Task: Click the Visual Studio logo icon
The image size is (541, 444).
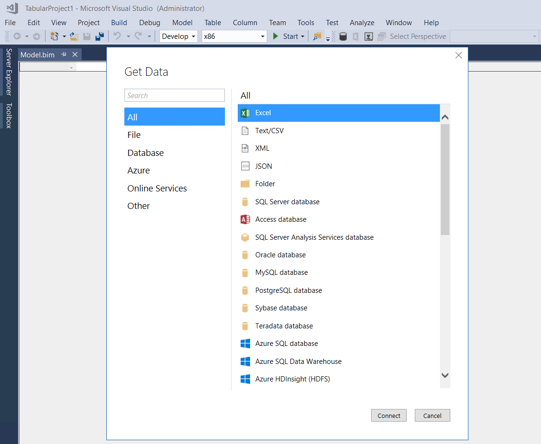Action: (x=12, y=8)
